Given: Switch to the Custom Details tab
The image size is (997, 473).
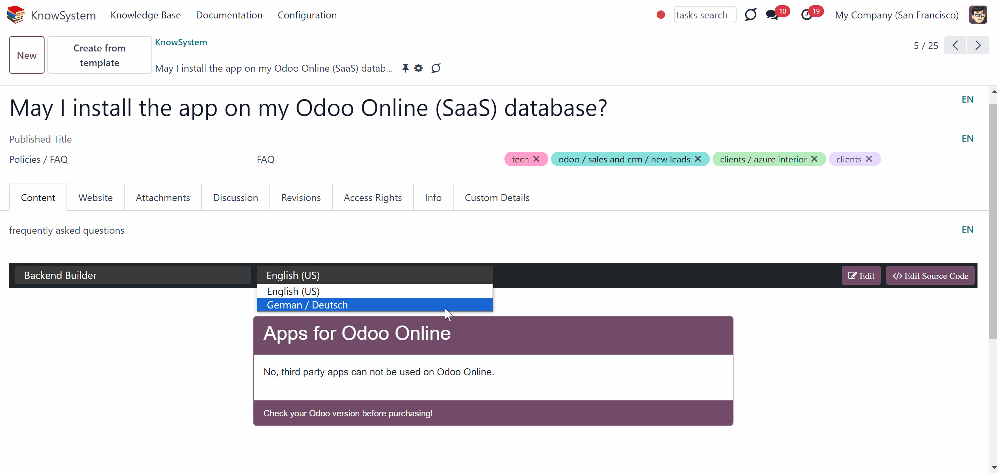Looking at the screenshot, I should point(497,197).
